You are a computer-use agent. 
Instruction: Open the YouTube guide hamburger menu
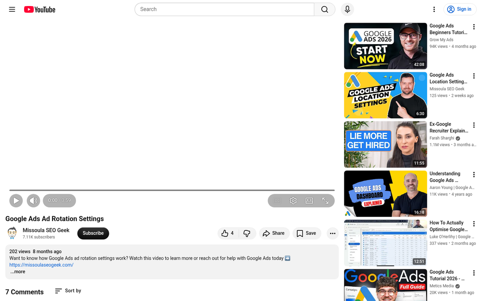point(12,9)
